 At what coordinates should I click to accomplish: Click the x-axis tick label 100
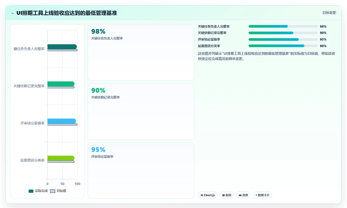click(x=77, y=184)
